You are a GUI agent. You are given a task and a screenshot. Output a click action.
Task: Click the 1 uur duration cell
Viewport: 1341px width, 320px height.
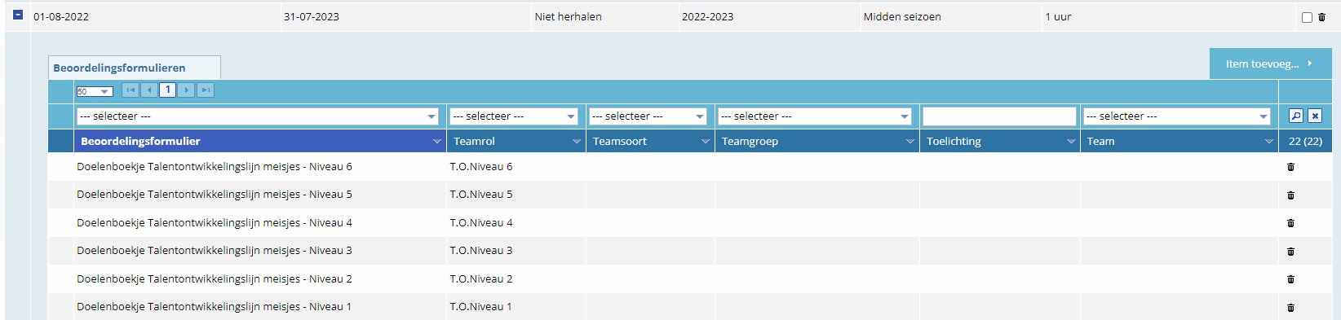tap(1058, 16)
